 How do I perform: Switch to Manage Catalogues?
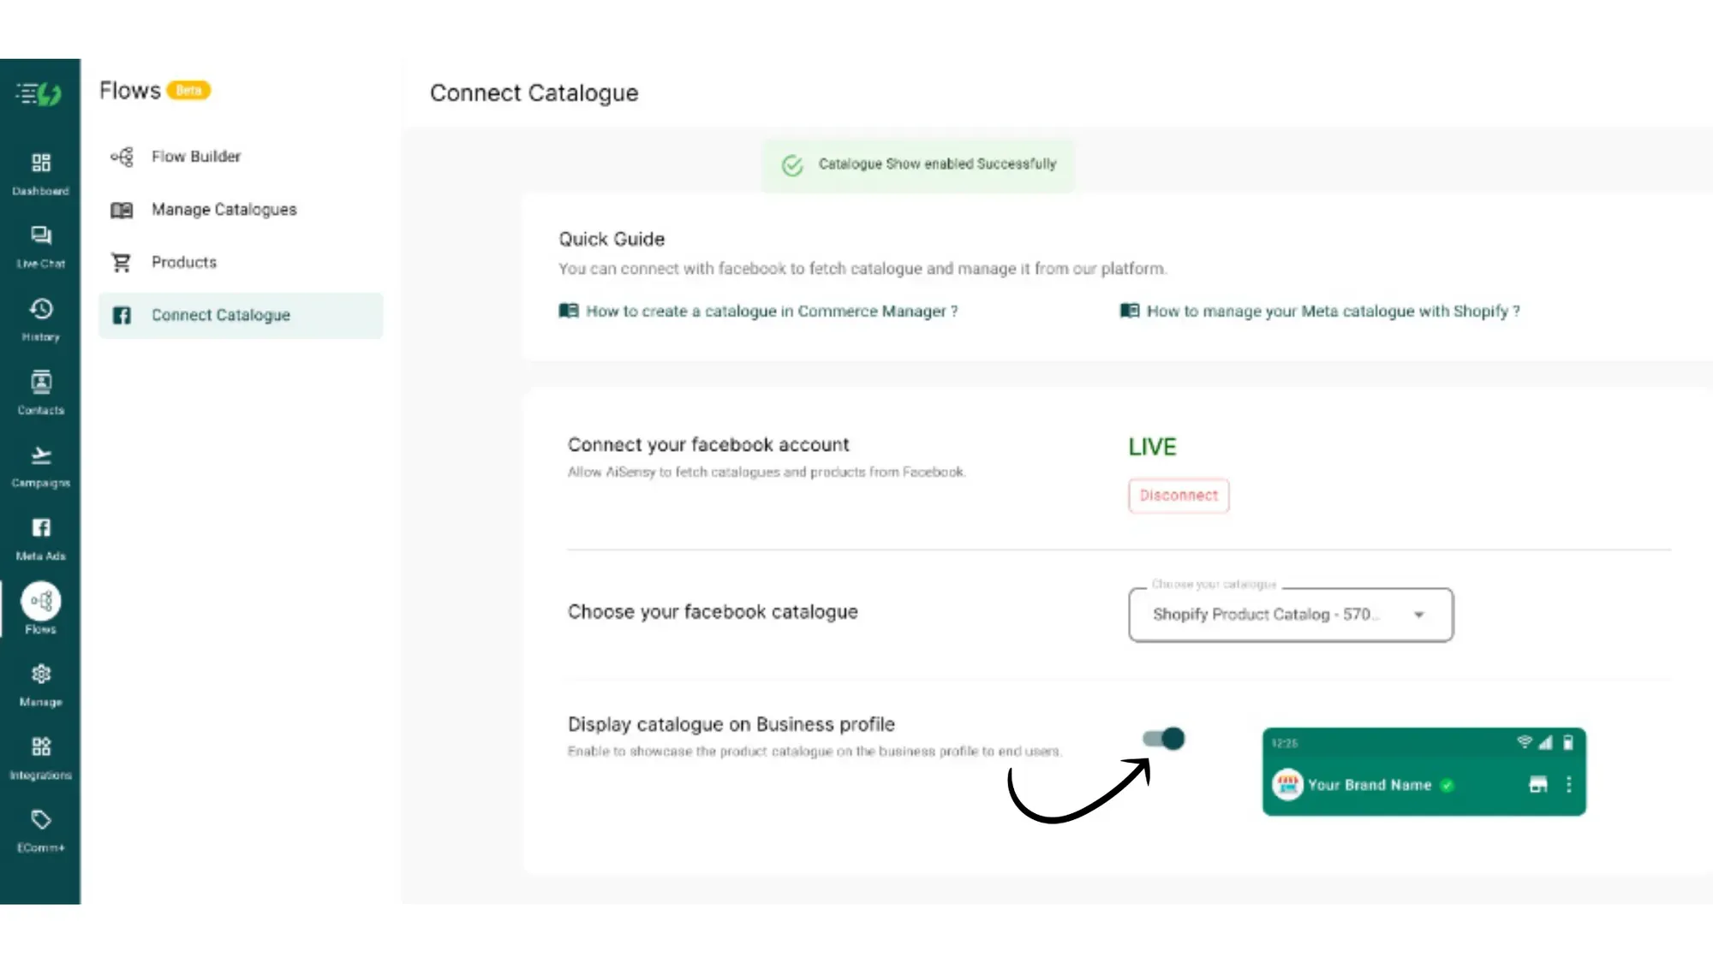coord(224,209)
